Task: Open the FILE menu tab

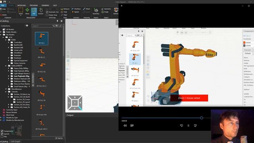Action: tap(3, 5)
